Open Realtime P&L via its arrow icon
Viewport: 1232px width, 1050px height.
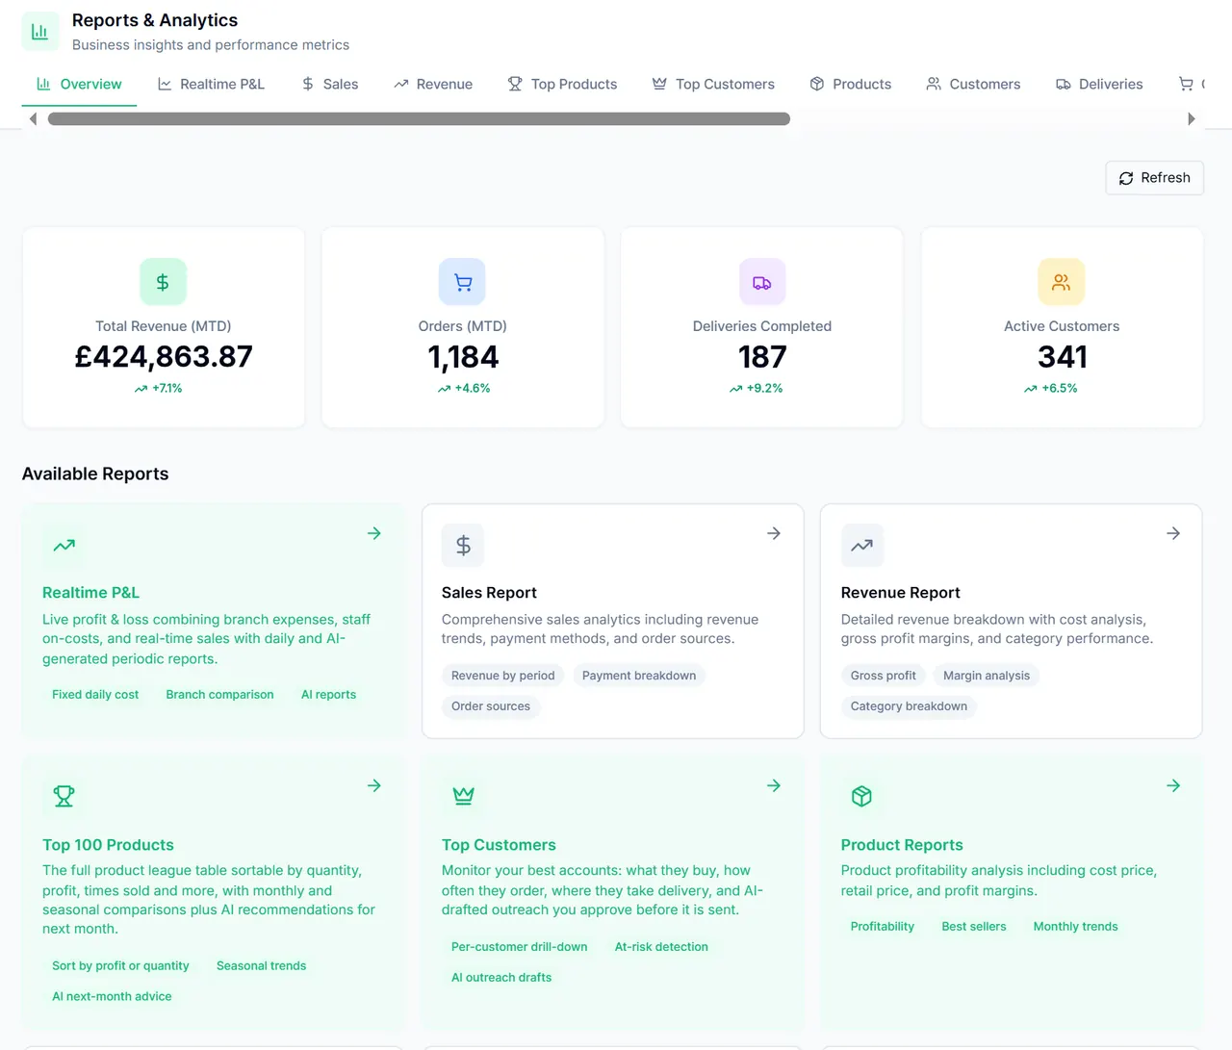pyautogui.click(x=374, y=533)
